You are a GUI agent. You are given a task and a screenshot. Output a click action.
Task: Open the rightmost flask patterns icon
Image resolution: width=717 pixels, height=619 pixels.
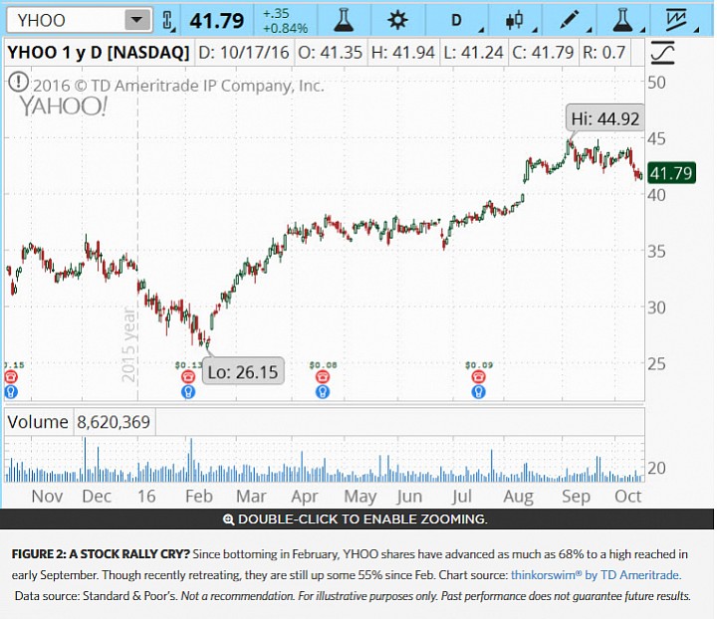[x=622, y=20]
